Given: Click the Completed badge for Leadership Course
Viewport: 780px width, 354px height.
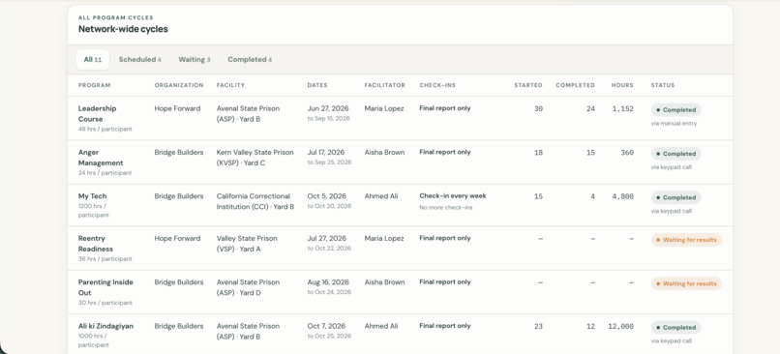Looking at the screenshot, I should click(676, 110).
